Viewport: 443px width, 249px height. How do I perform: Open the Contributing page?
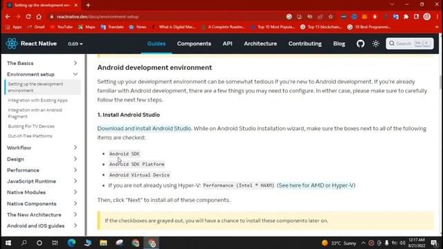[x=305, y=44]
